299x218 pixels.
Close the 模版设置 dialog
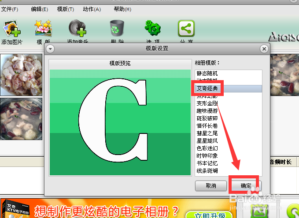[264, 49]
